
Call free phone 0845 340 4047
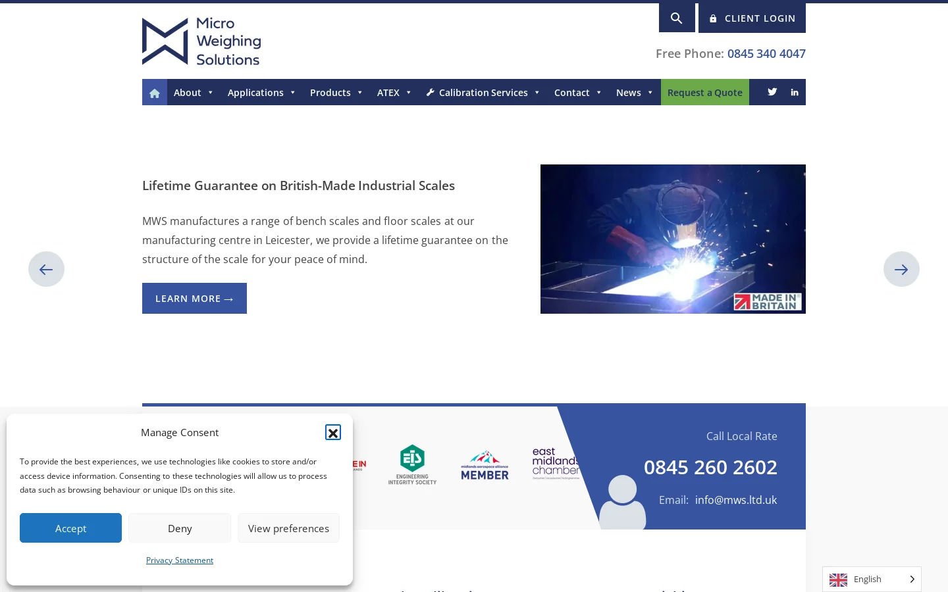tap(766, 54)
